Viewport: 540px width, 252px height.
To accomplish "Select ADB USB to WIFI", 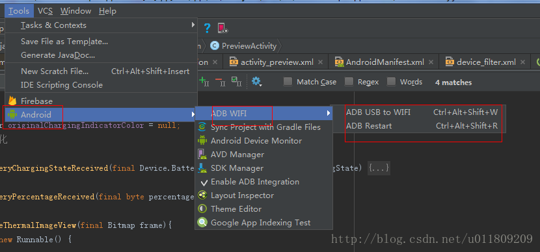I will point(422,112).
